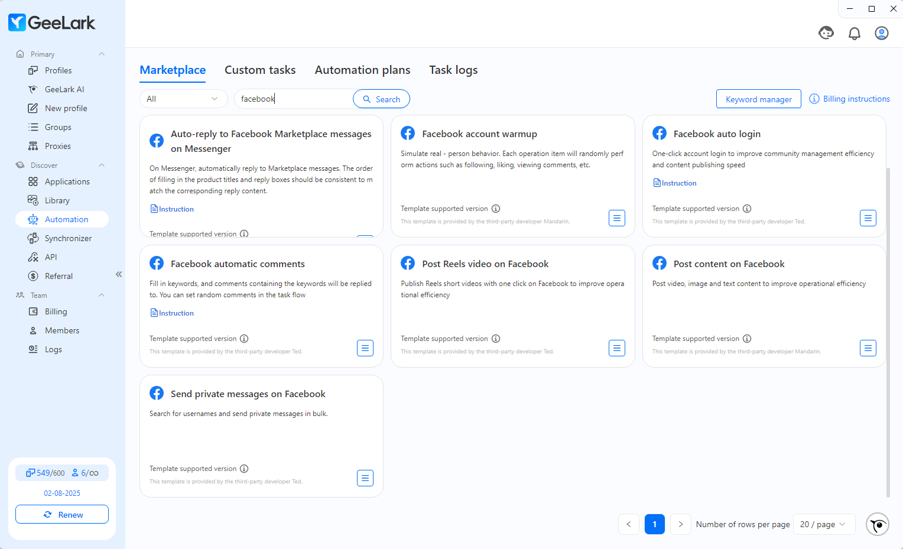Select Automation in sidebar
The height and width of the screenshot is (549, 903).
coord(62,219)
